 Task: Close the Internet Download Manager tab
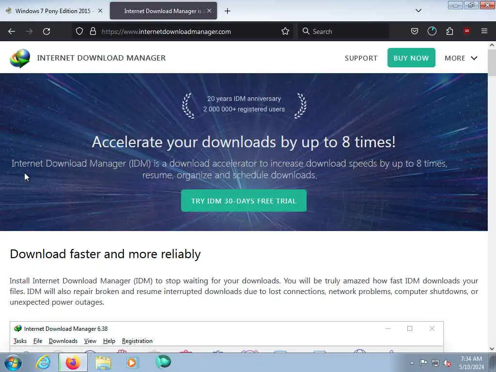click(x=209, y=11)
